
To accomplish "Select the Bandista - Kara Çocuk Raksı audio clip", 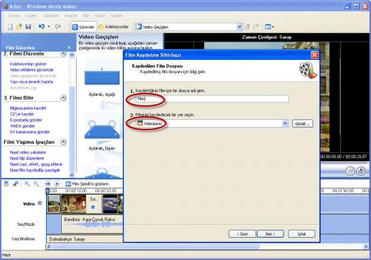I will pos(92,224).
